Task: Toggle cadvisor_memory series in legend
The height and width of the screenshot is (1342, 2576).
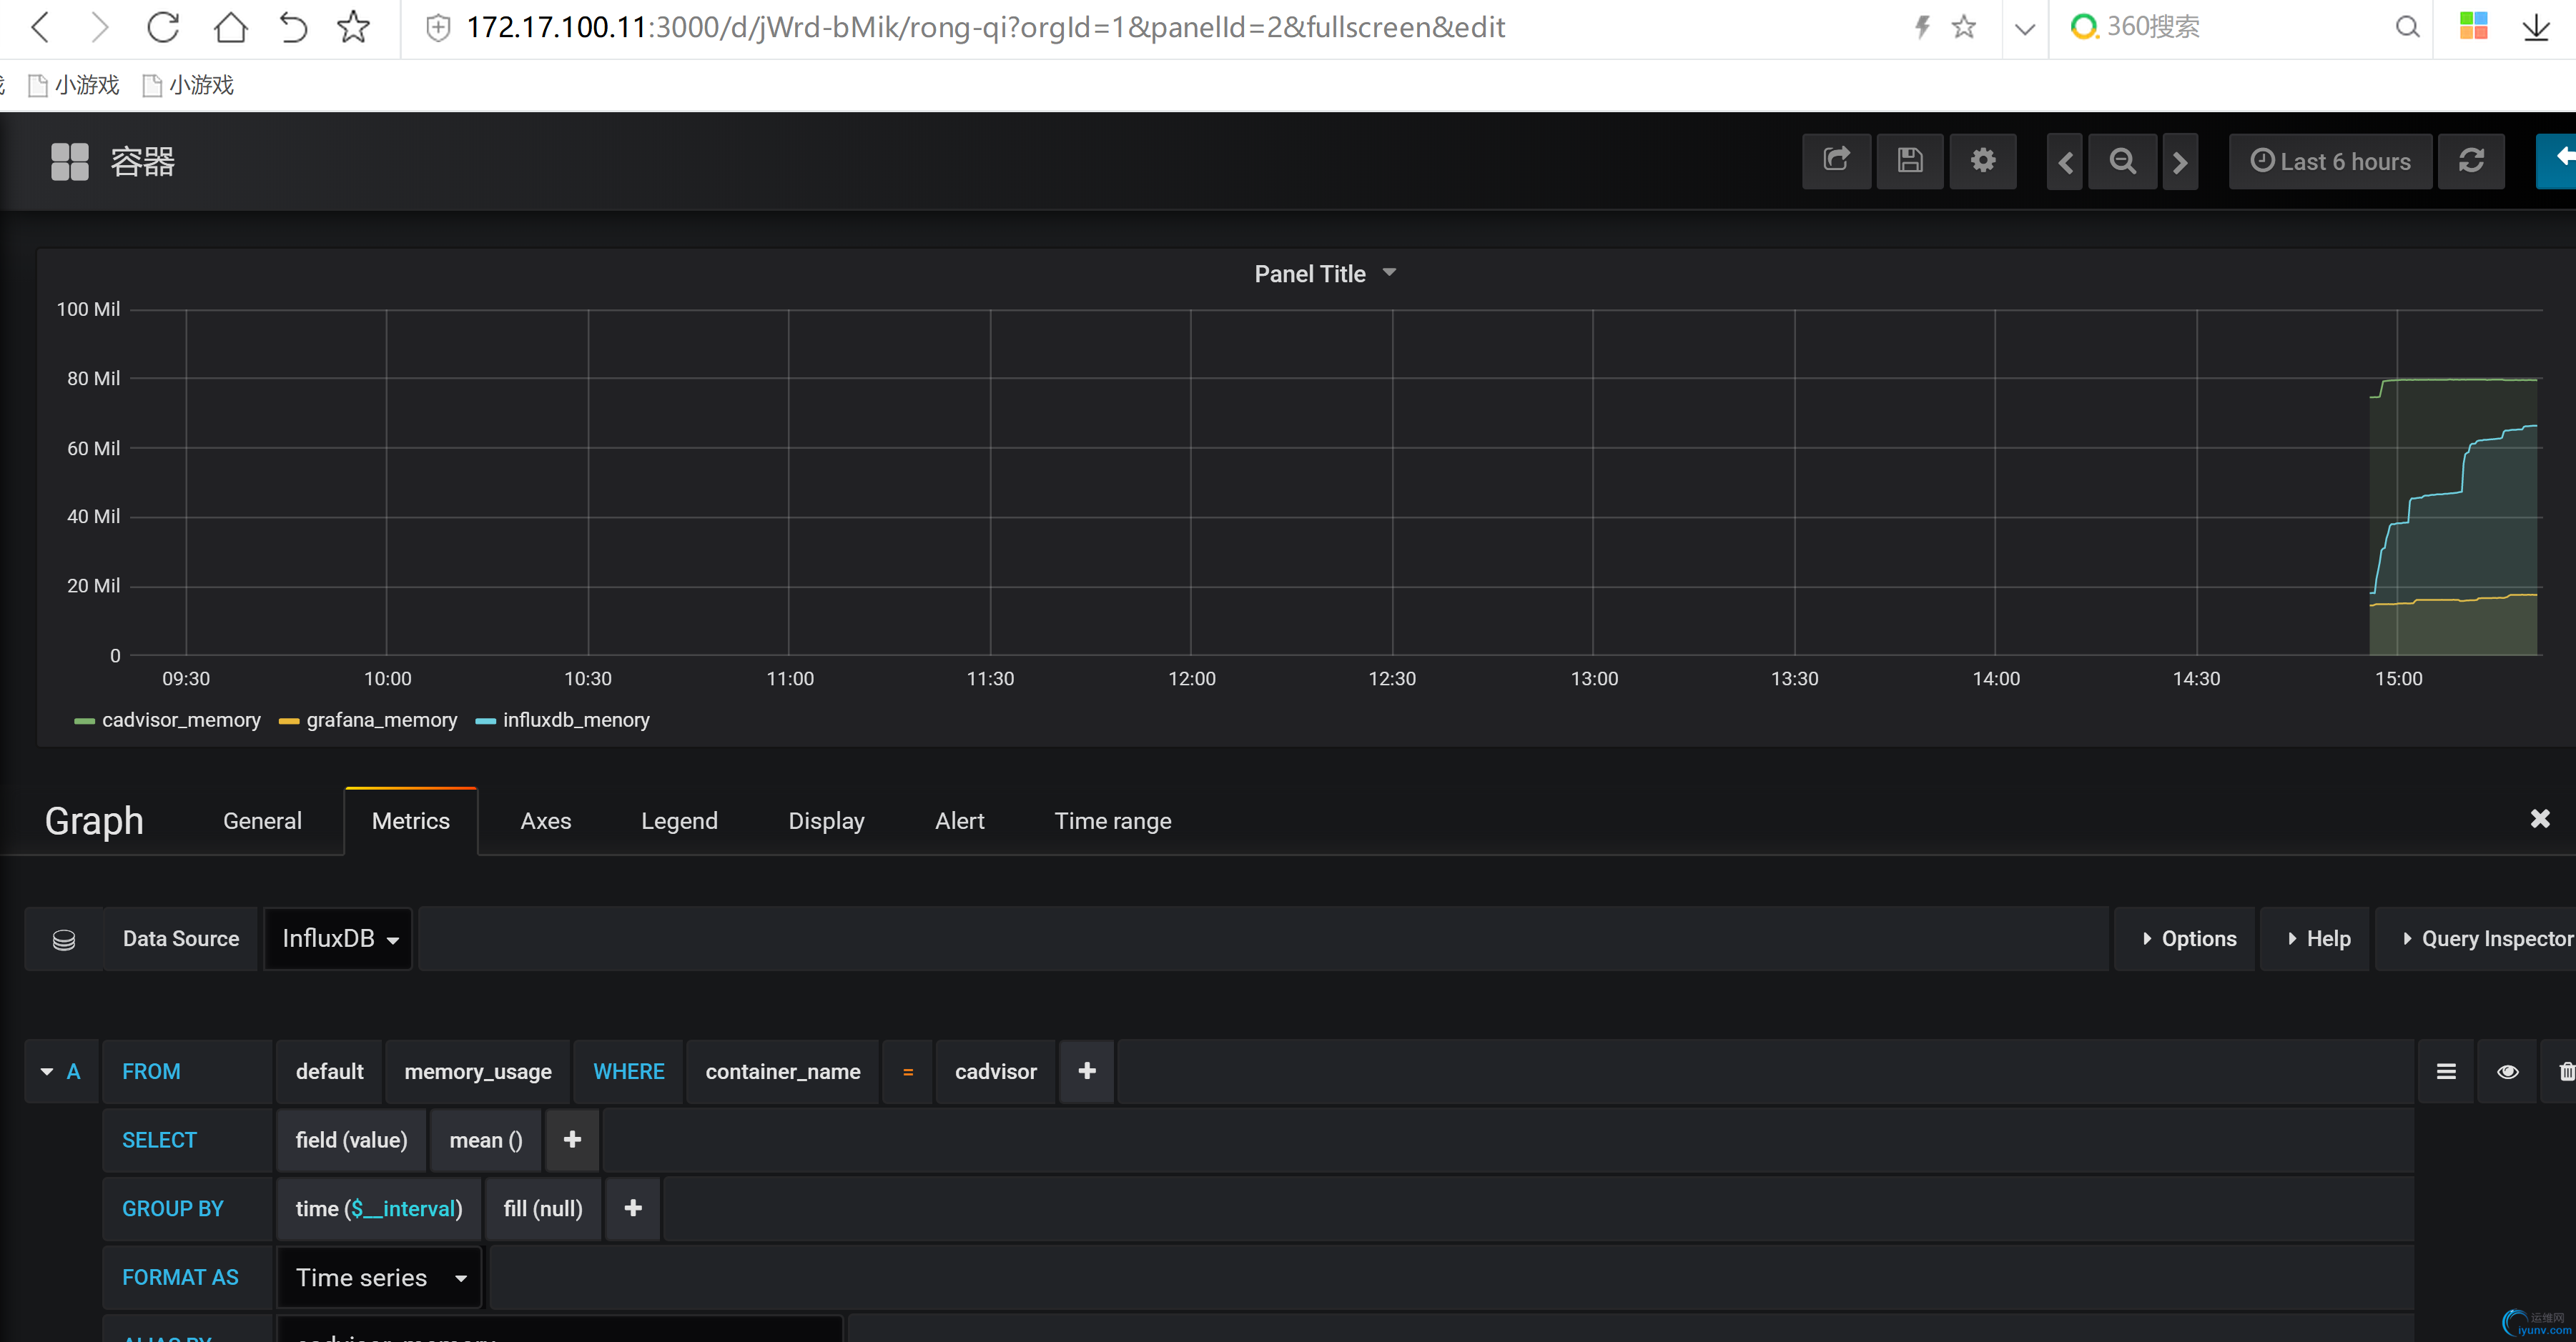Action: click(x=181, y=720)
